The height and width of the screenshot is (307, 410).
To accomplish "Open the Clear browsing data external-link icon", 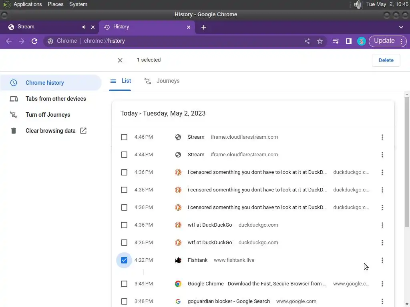I will 83,131.
